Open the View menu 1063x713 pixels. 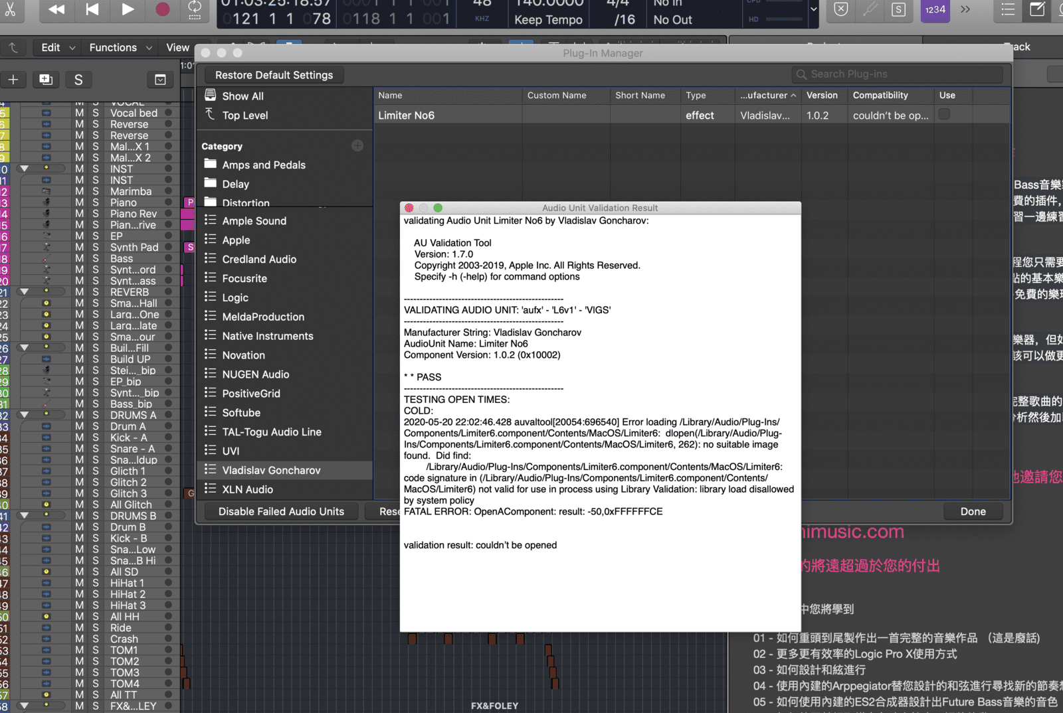pyautogui.click(x=177, y=47)
